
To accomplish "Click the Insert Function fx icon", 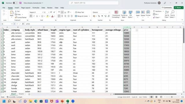I will [x=23, y=24].
